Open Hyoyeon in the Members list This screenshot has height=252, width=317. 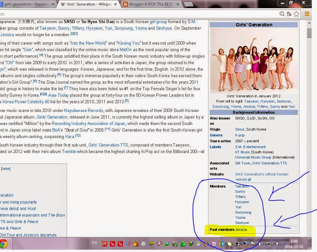pos(242,202)
